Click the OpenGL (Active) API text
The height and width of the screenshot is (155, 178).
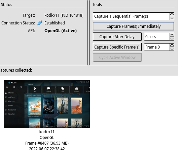pyautogui.click(x=61, y=30)
